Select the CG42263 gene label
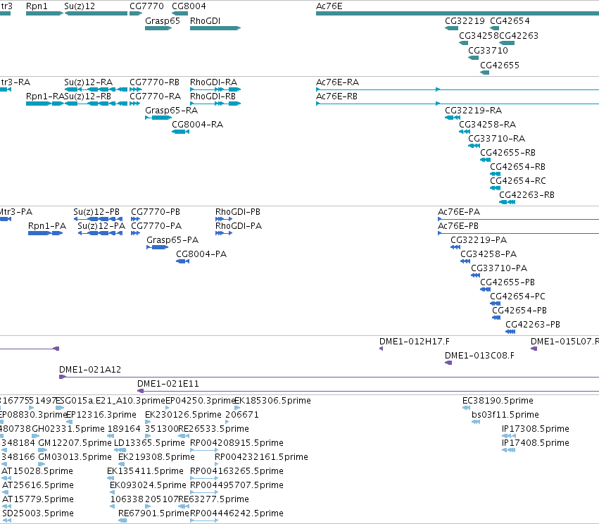 click(519, 35)
